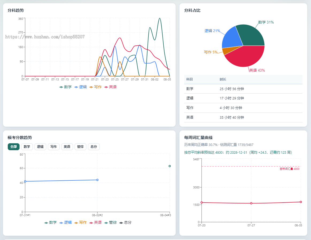The height and width of the screenshot is (240, 311).
Task: Select the 全部 filter tab in 模考分数趋势
Action: (13, 147)
